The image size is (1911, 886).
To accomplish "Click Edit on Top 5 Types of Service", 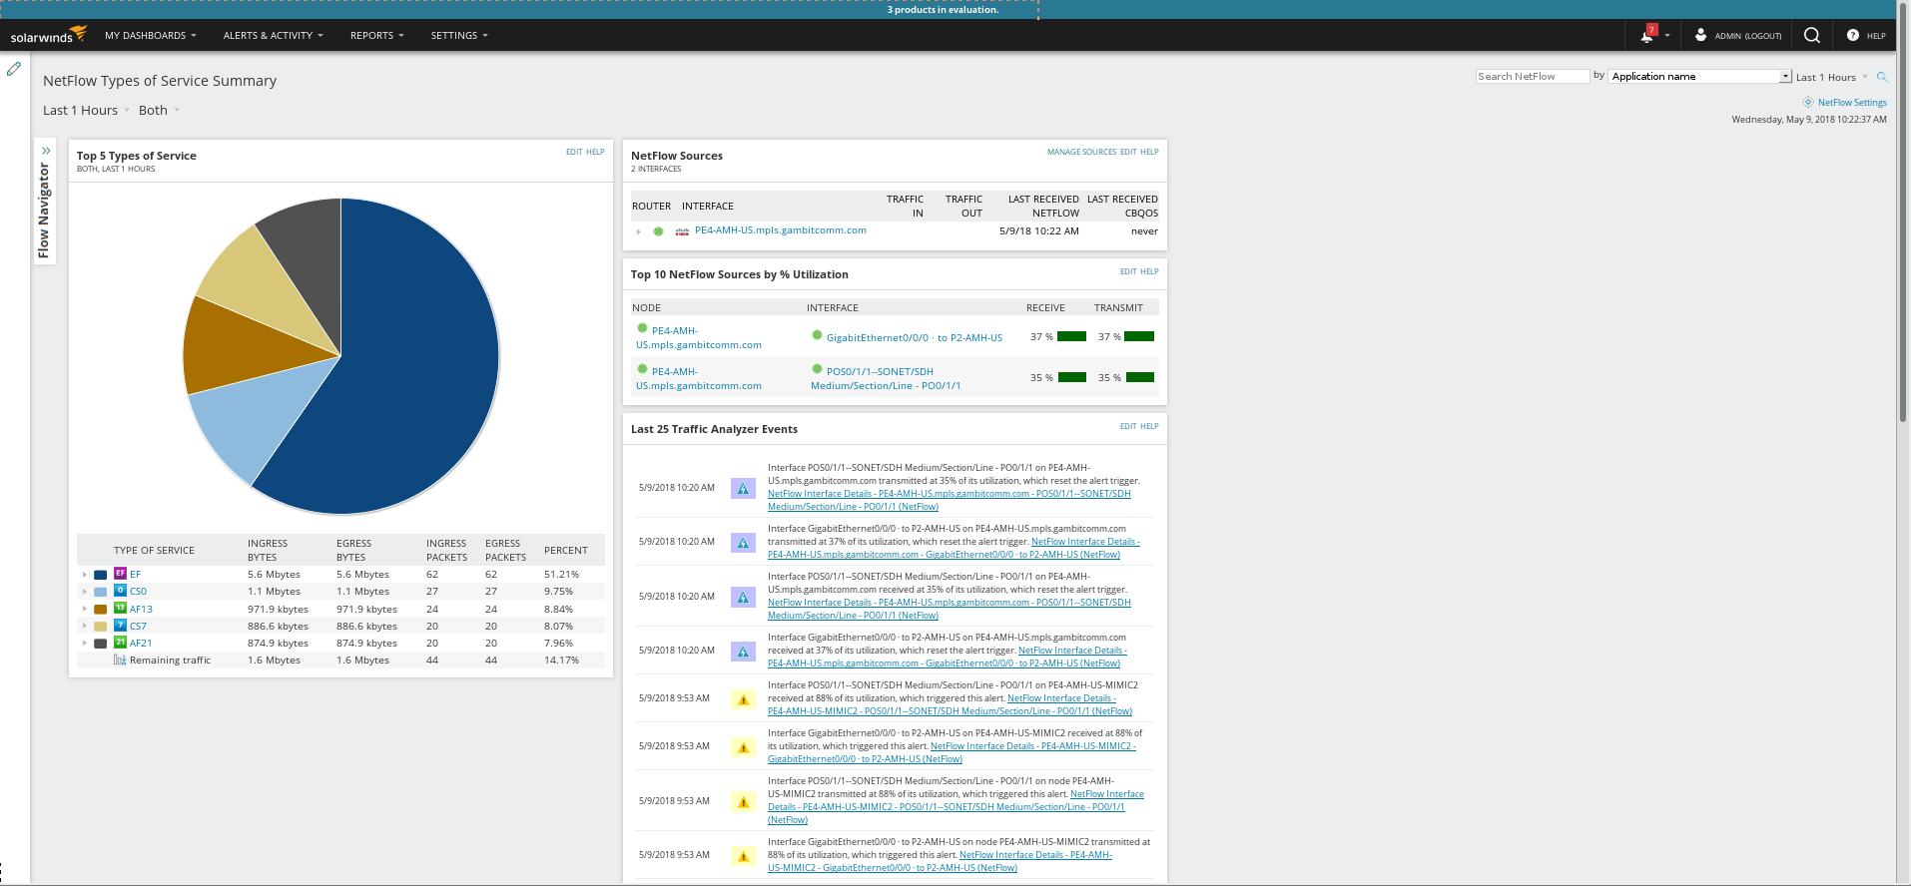I will (x=574, y=153).
